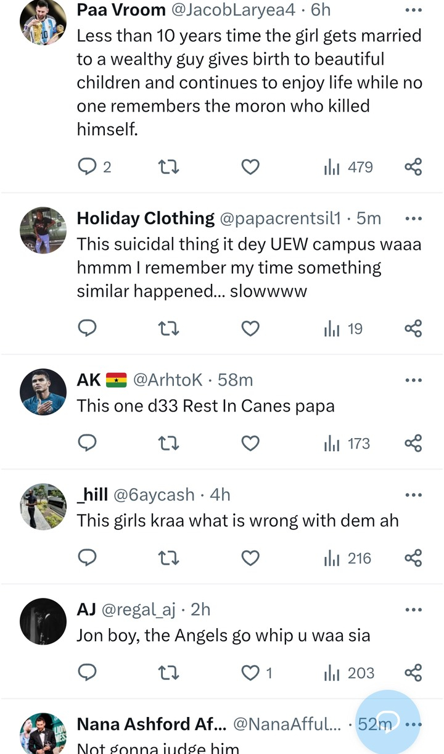This screenshot has height=754, width=444.
Task: Like Paa Vroom's tweet
Action: pyautogui.click(x=250, y=167)
